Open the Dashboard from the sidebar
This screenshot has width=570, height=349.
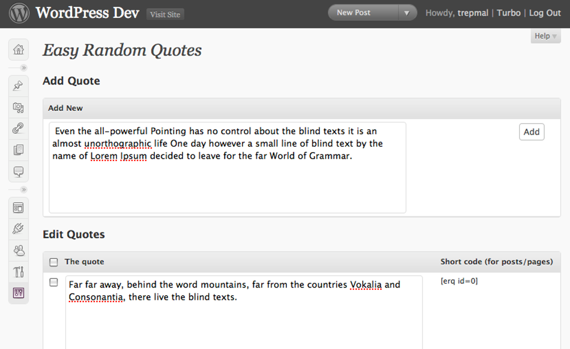pos(18,50)
